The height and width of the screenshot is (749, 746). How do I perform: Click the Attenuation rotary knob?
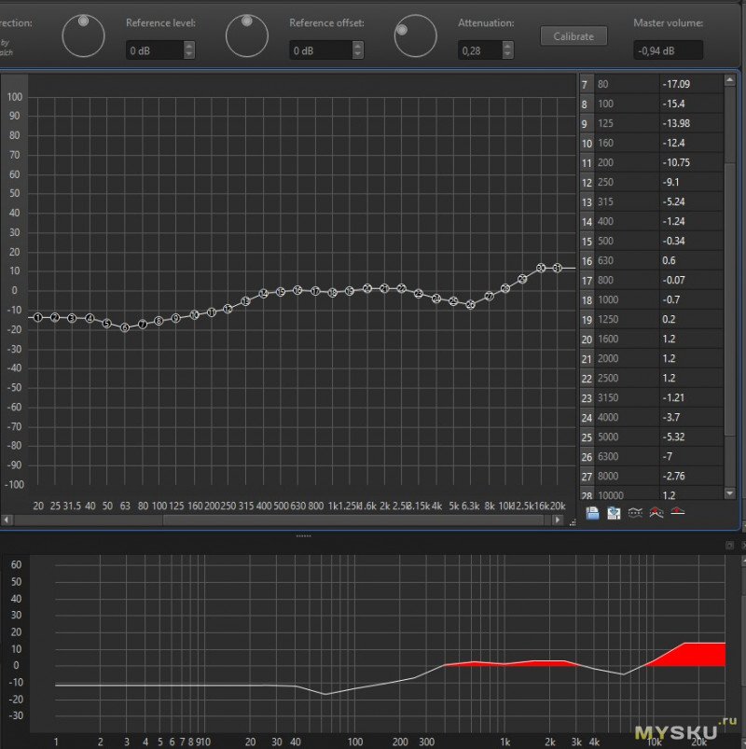[416, 35]
